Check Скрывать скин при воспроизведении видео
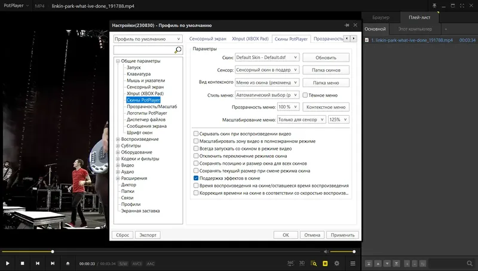478x271 pixels. (196, 134)
